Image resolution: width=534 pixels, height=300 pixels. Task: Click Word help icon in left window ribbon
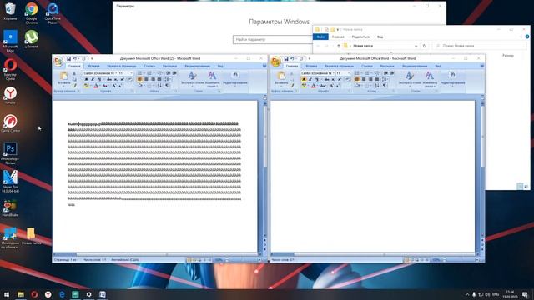[264, 66]
